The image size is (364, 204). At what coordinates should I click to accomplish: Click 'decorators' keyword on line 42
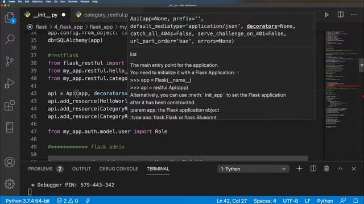(x=109, y=93)
